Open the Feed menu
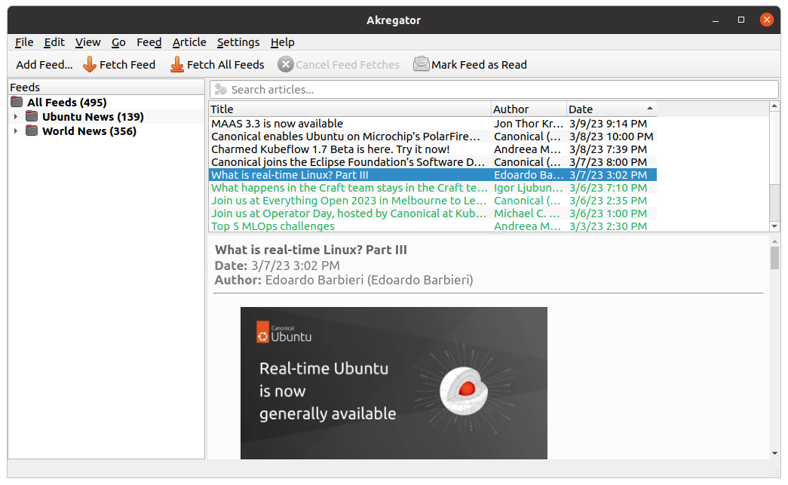This screenshot has height=485, width=788. [149, 42]
